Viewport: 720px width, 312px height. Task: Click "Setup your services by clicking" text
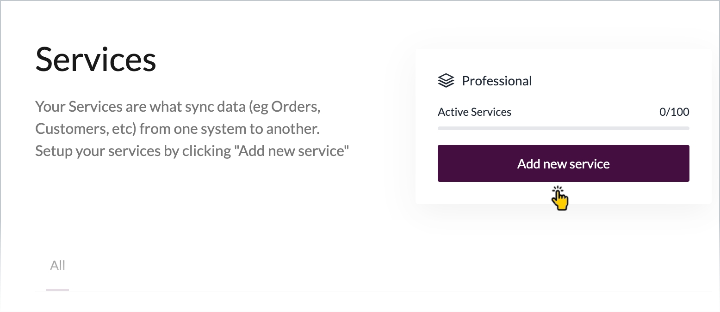tap(133, 150)
